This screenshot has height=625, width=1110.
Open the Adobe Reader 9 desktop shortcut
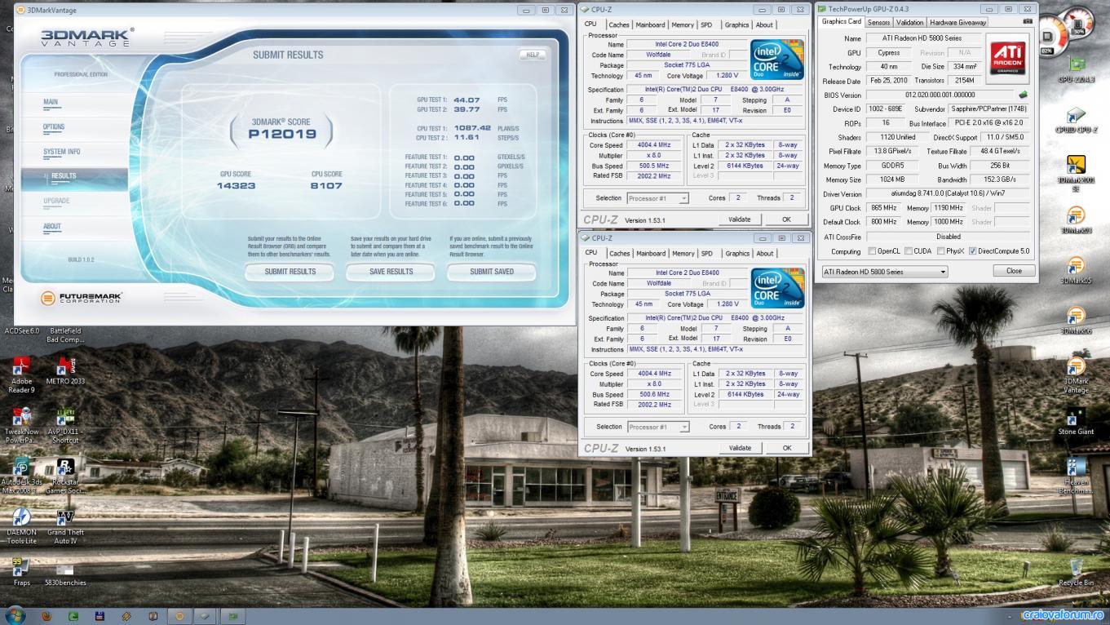pos(21,375)
